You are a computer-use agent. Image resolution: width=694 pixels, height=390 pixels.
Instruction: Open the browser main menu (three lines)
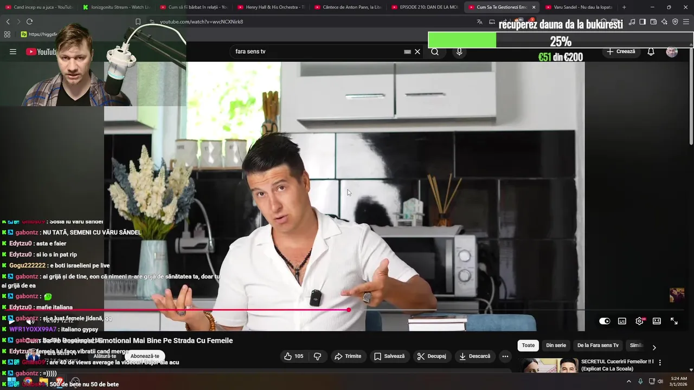(686, 22)
